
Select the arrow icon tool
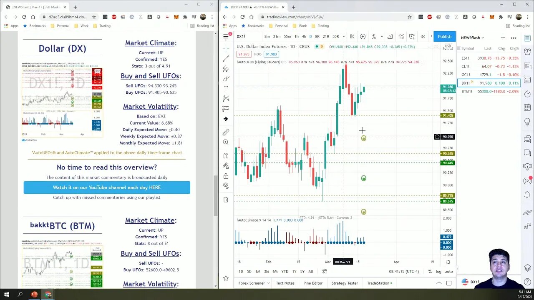[x=226, y=119]
